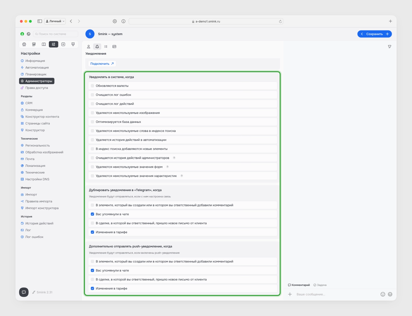The height and width of the screenshot is (316, 412).
Task: Click the emoji smiley icon in message box
Action: pos(383,294)
